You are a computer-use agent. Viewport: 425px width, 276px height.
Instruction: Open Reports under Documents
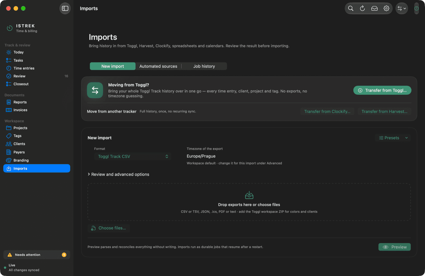click(37, 102)
